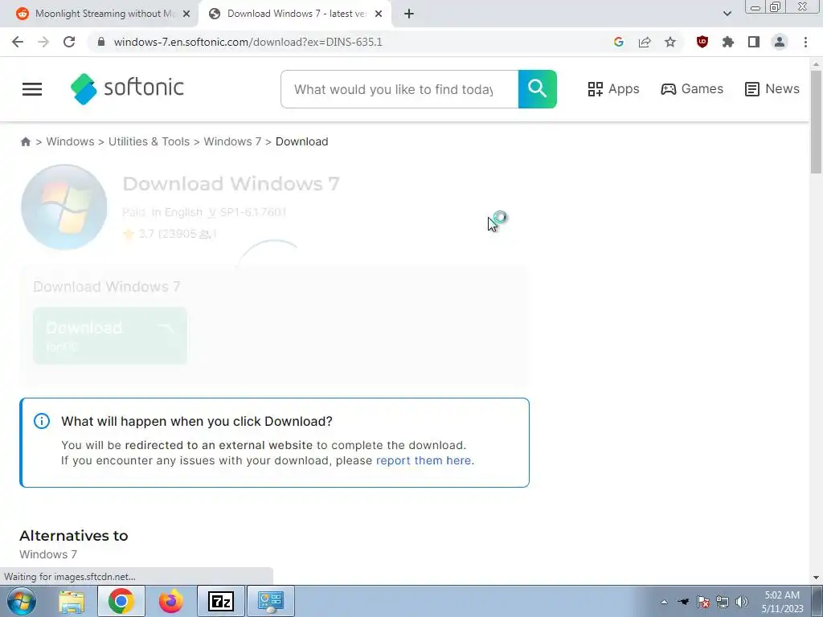Show hidden tray icons arrow

(x=664, y=602)
